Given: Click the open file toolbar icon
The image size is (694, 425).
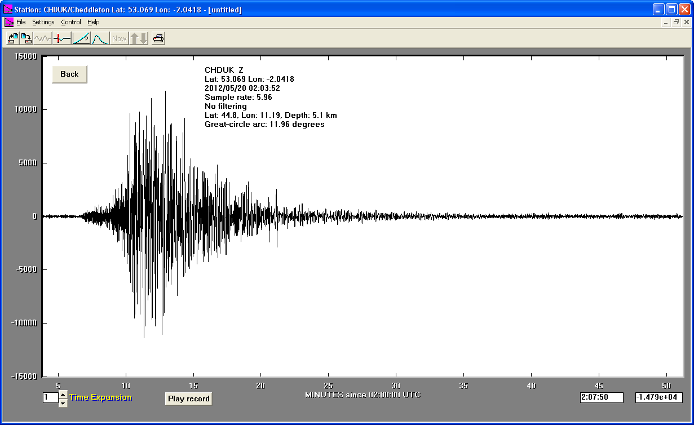Looking at the screenshot, I should point(13,38).
